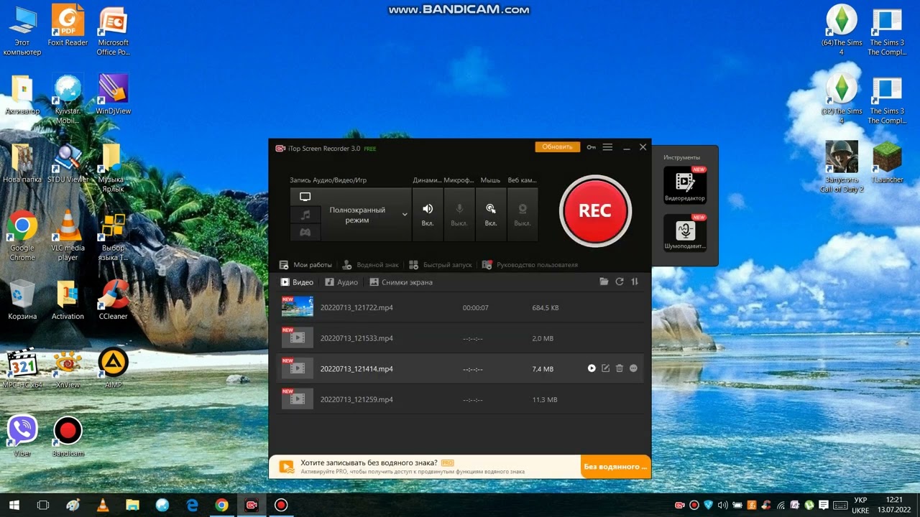The width and height of the screenshot is (920, 517).
Task: Select audio-only recording music note icon
Action: tap(305, 215)
